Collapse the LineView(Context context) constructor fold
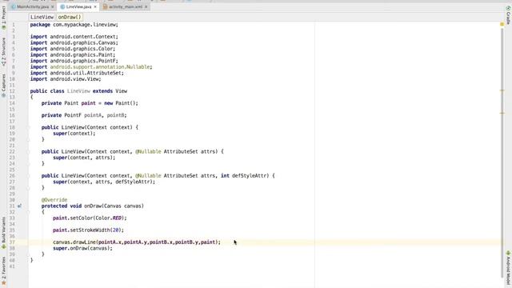This screenshot has height=288, width=512. [x=29, y=127]
